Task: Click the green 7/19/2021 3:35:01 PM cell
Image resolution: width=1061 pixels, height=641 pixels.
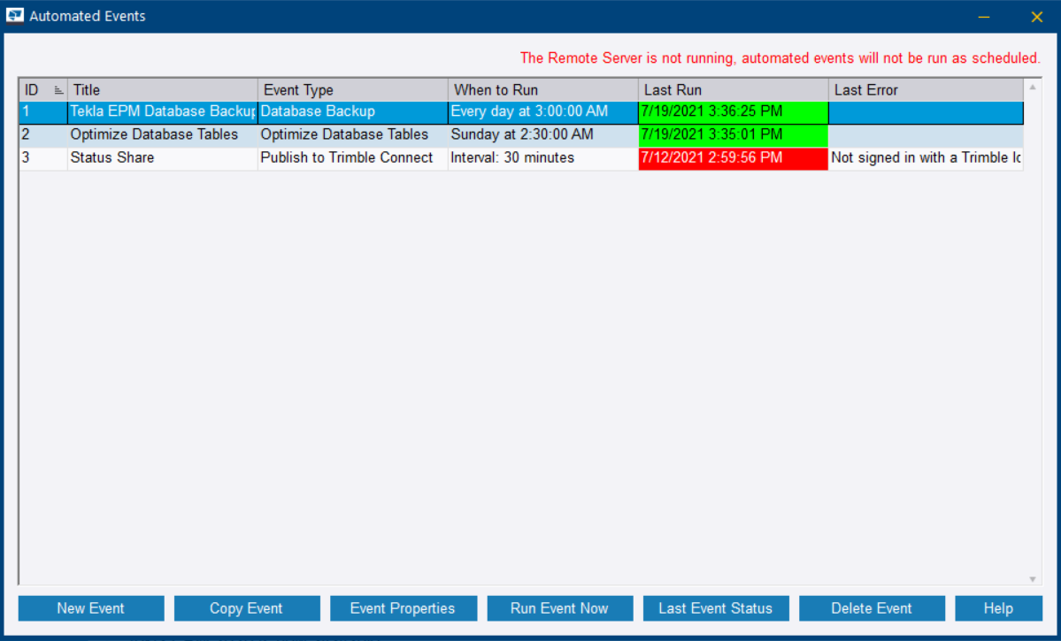Action: tap(733, 135)
